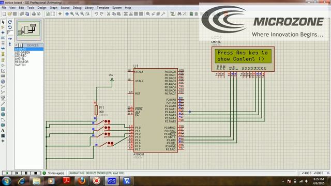This screenshot has width=331, height=186.
Task: Select the Text Script tool
Action: 3,43
